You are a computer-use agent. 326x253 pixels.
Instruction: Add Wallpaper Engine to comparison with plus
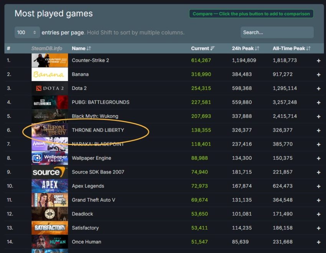(x=318, y=158)
